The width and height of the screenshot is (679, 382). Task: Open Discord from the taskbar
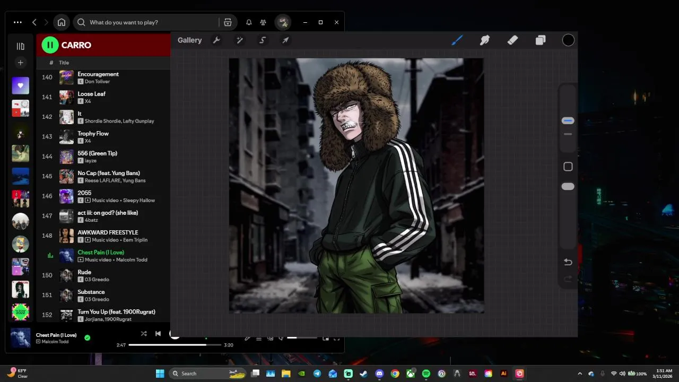(379, 374)
